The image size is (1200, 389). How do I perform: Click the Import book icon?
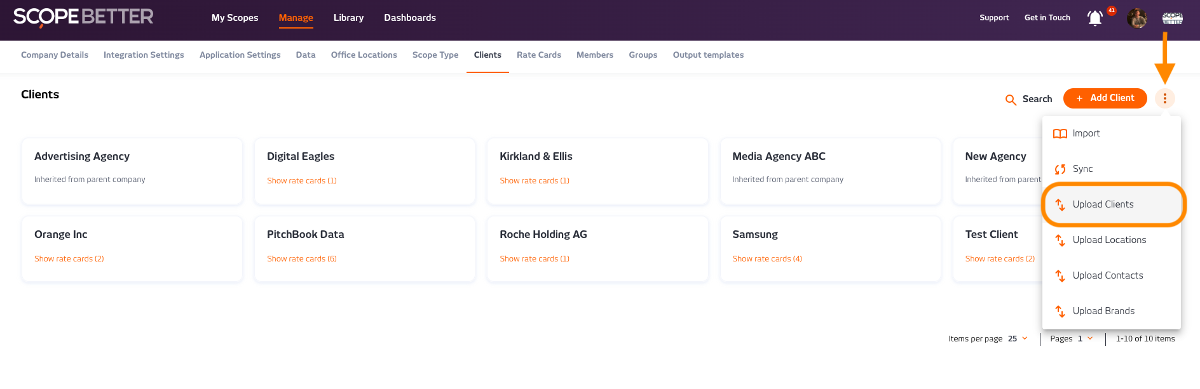(1060, 134)
